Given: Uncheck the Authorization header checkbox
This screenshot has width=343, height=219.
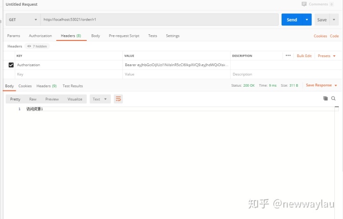Looking at the screenshot, I should 11,65.
